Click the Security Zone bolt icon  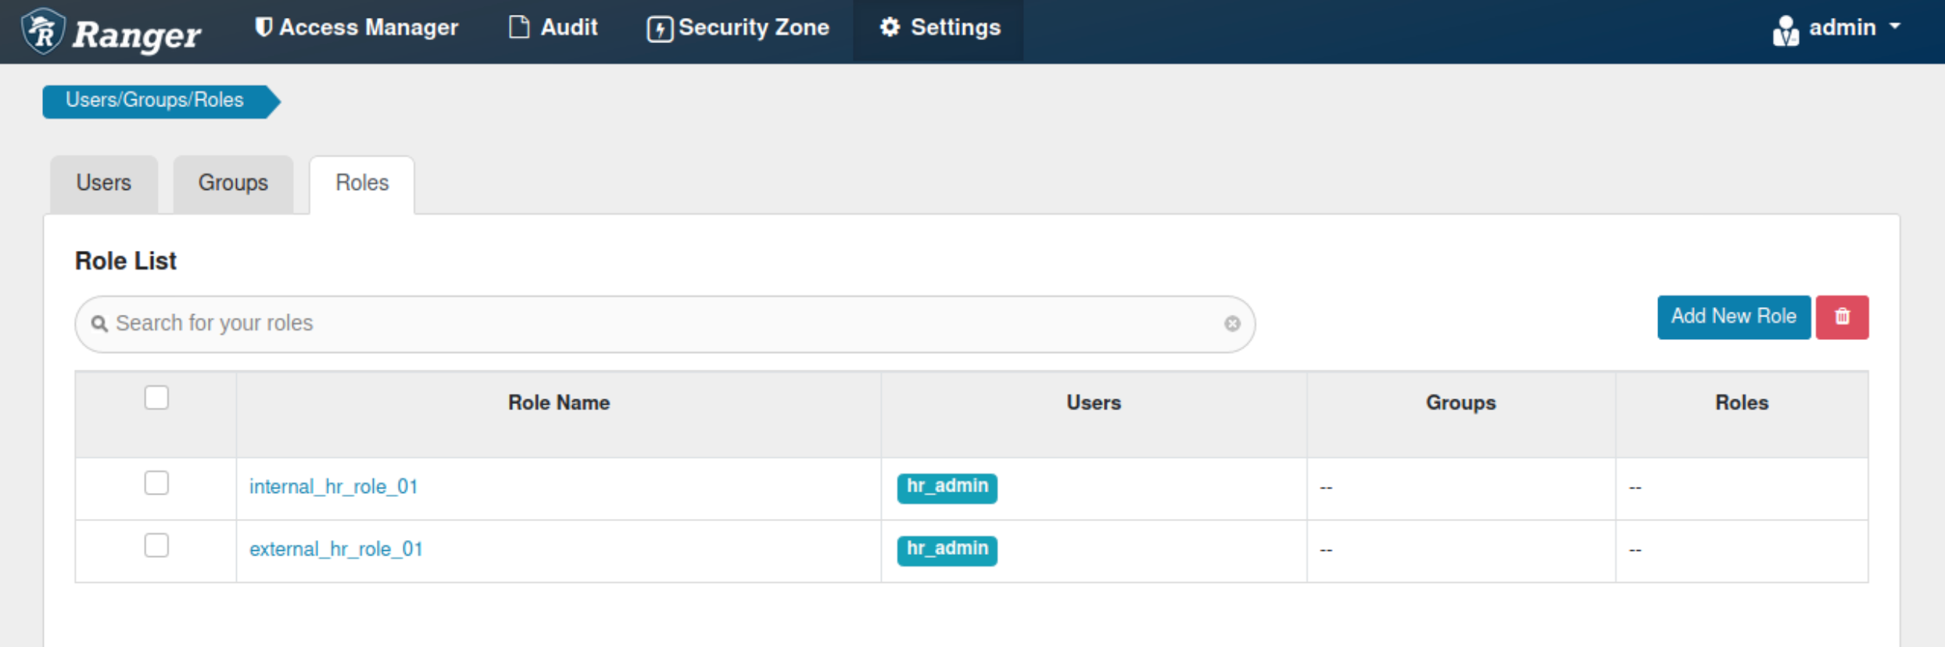659,30
